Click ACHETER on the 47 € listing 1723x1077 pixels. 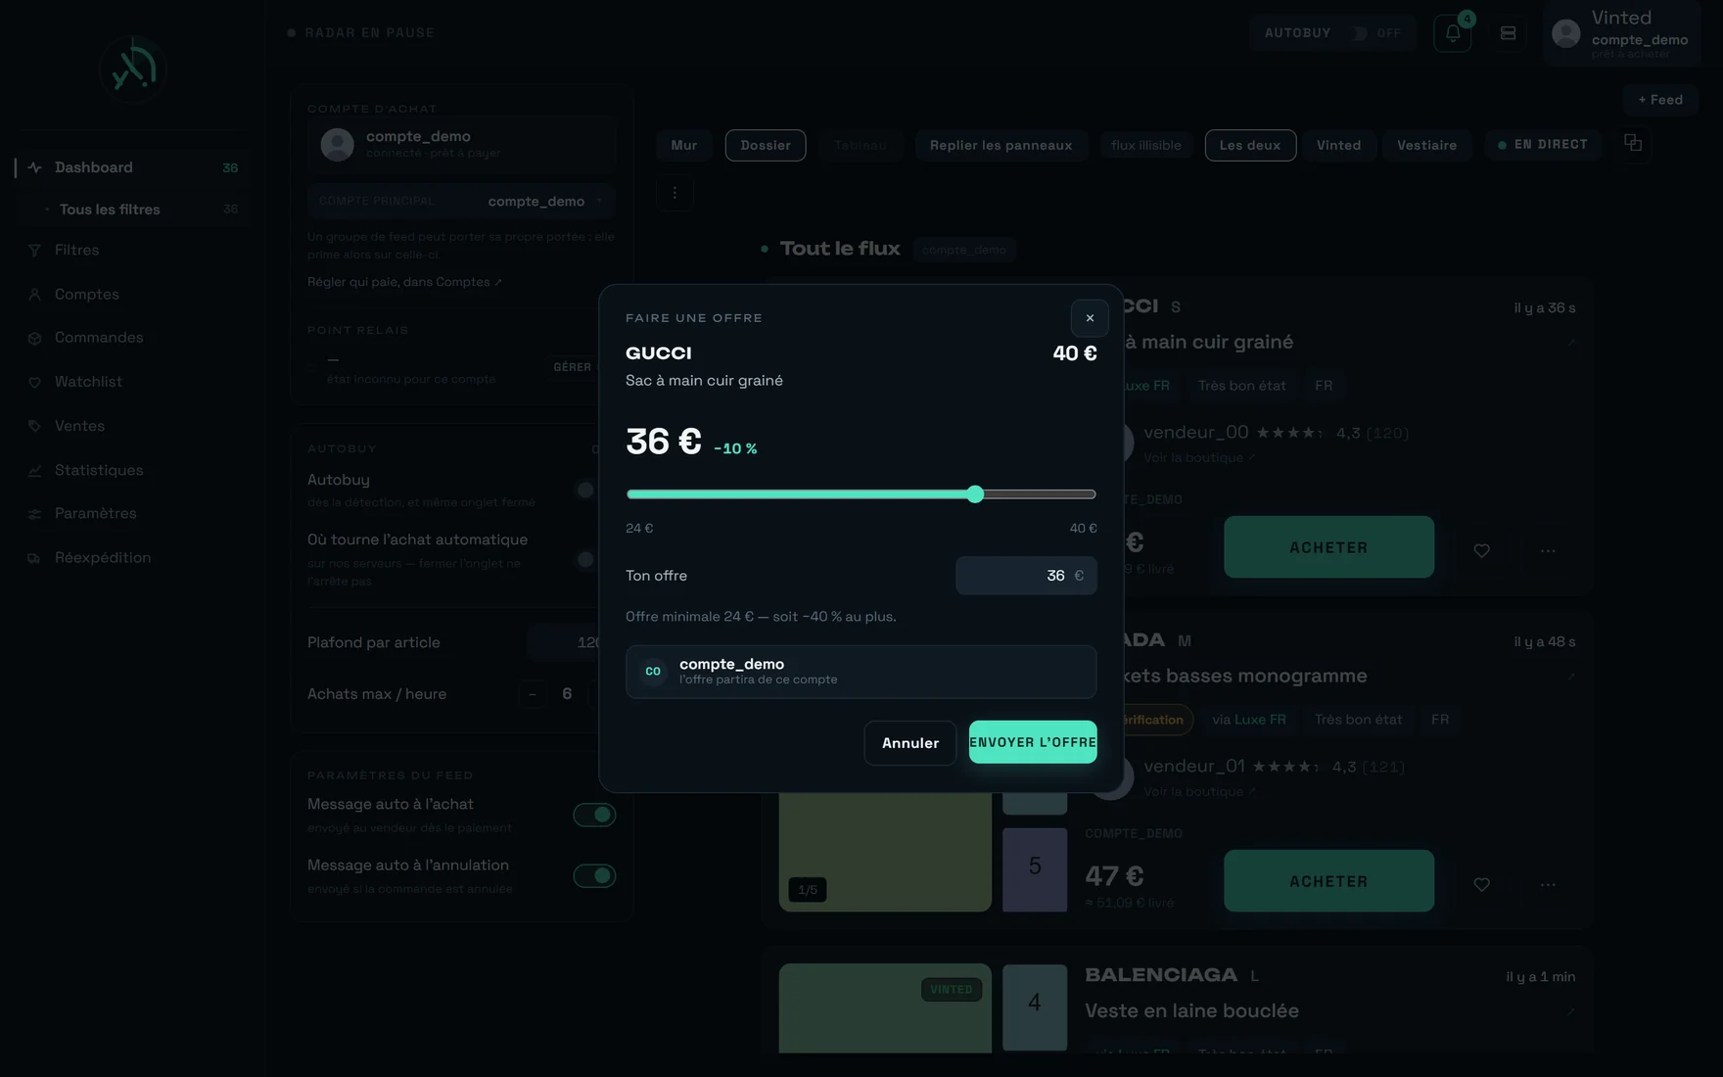pos(1328,881)
